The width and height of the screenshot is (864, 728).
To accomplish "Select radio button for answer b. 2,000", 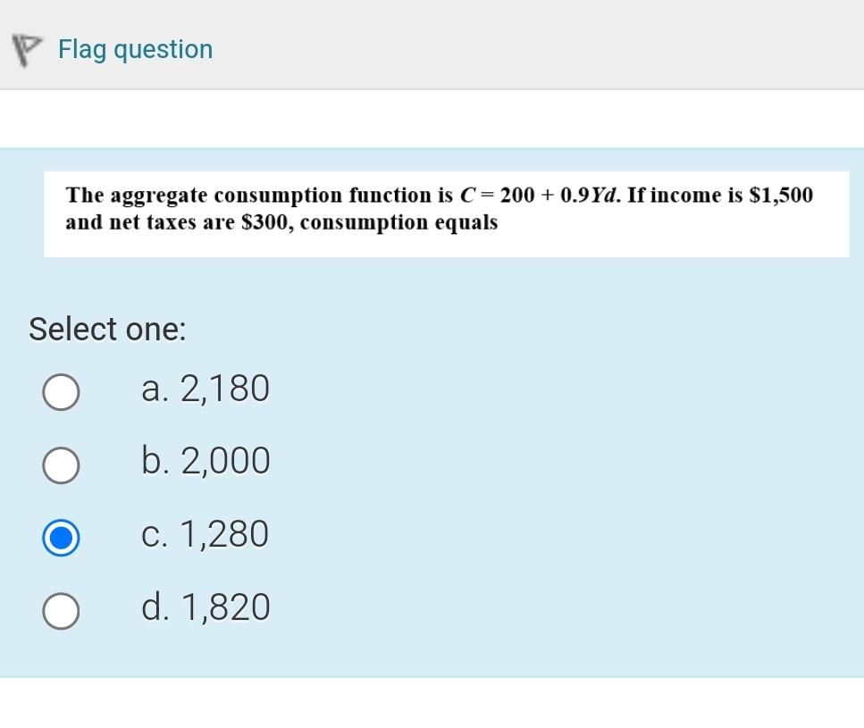I will pos(61,464).
